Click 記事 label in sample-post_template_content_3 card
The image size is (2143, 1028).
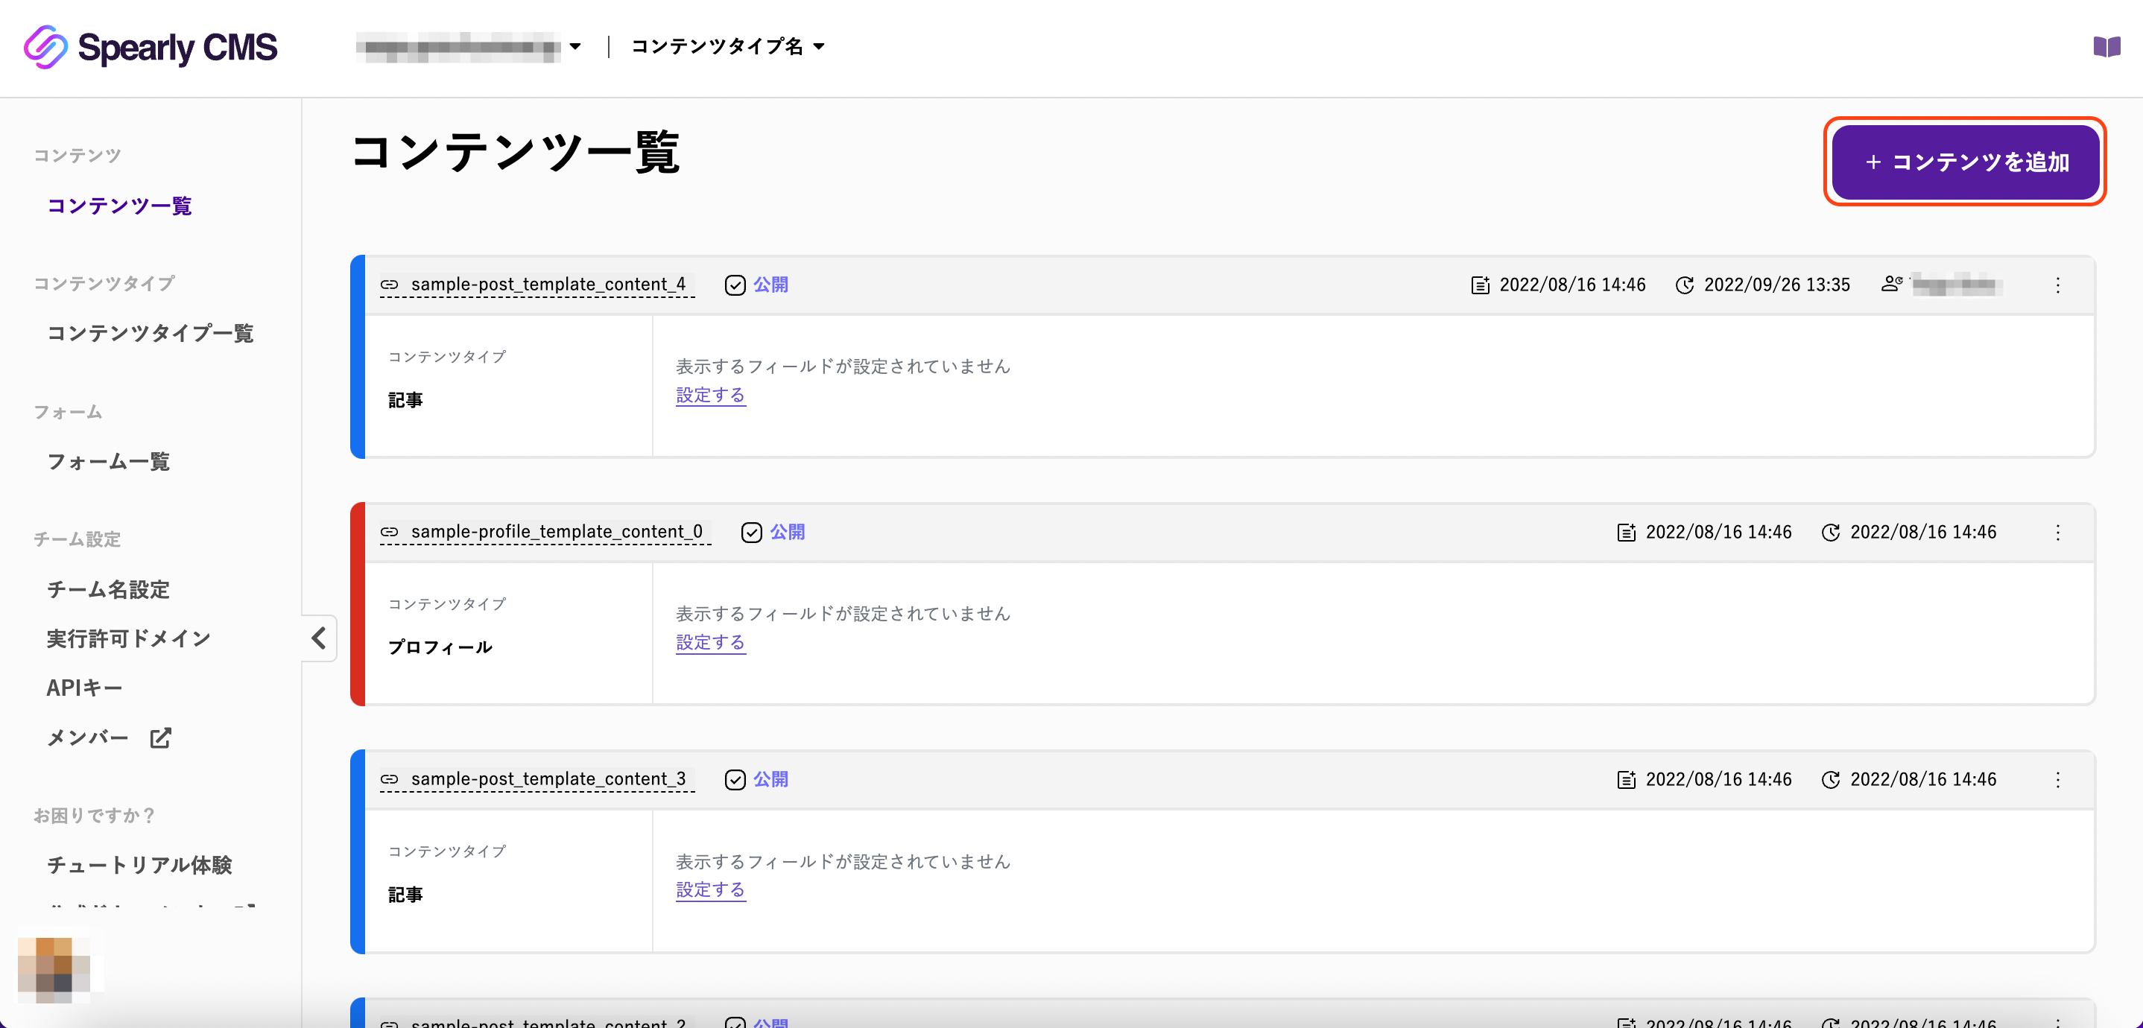[405, 895]
